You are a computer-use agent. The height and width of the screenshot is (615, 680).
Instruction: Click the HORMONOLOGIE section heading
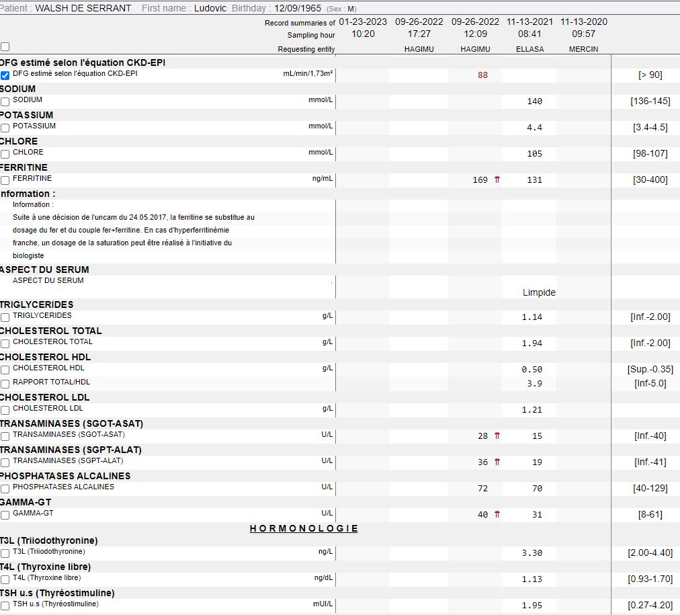(x=304, y=528)
